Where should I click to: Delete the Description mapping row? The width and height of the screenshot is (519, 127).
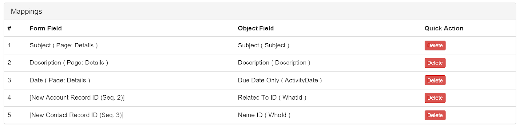click(435, 63)
